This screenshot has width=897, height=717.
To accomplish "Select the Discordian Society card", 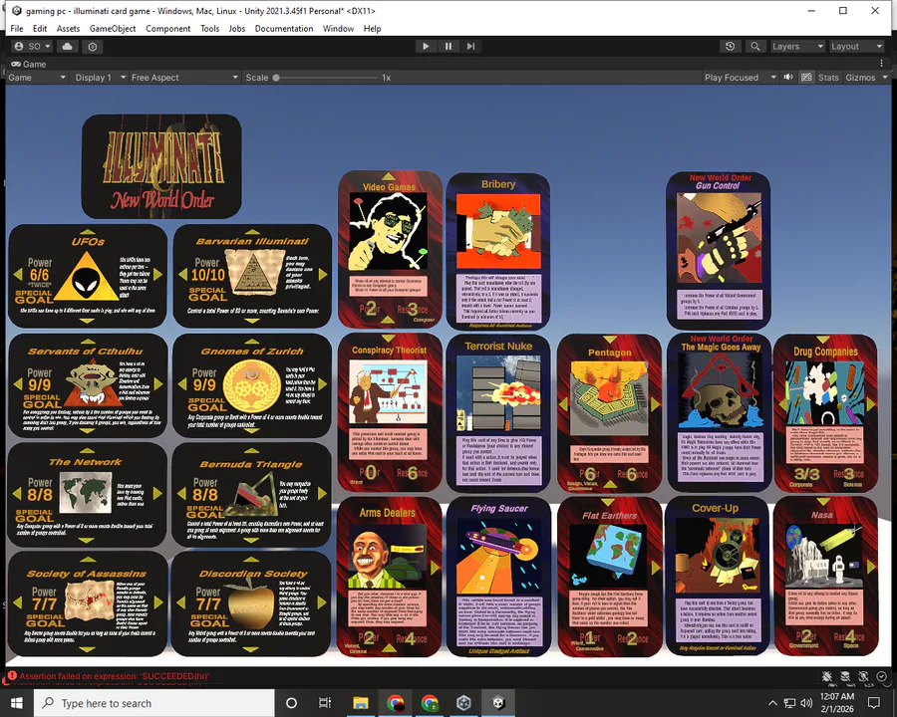I will pyautogui.click(x=251, y=603).
